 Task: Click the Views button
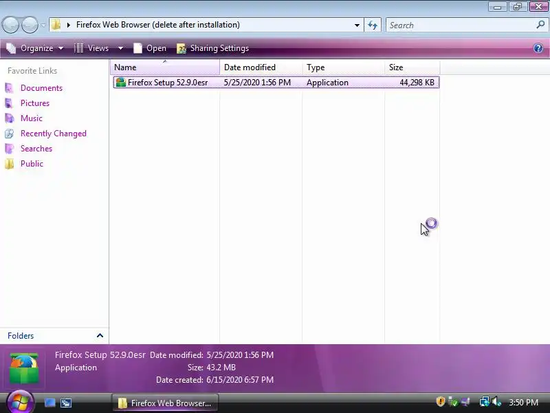pyautogui.click(x=91, y=48)
